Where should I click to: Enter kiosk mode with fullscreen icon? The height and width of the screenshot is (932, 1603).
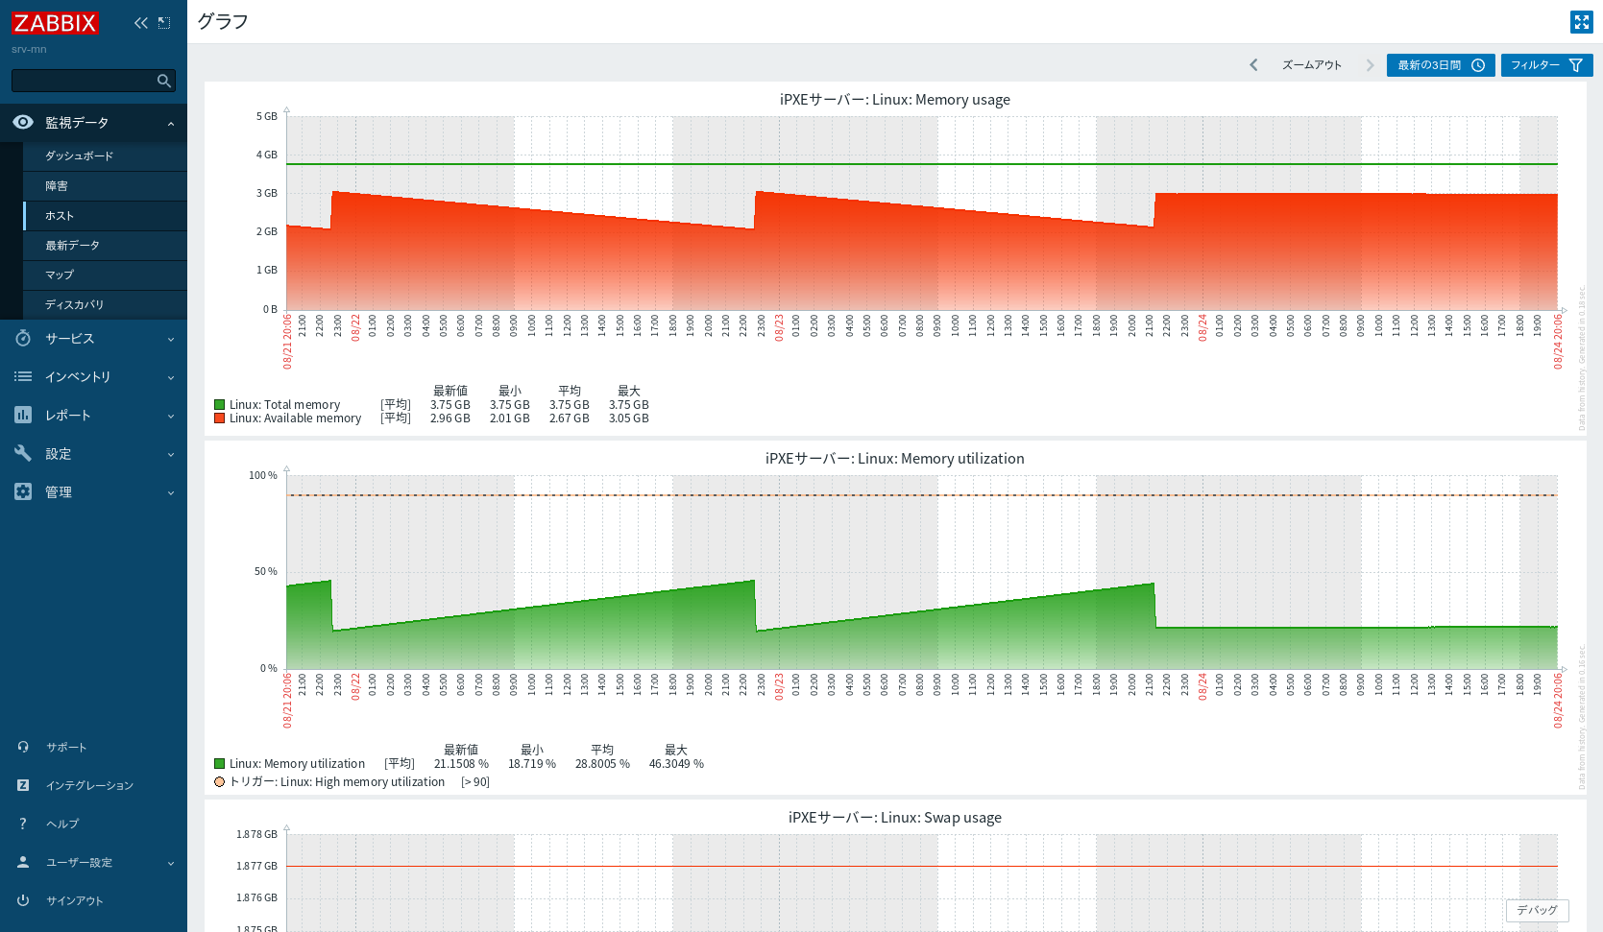[x=1581, y=22]
